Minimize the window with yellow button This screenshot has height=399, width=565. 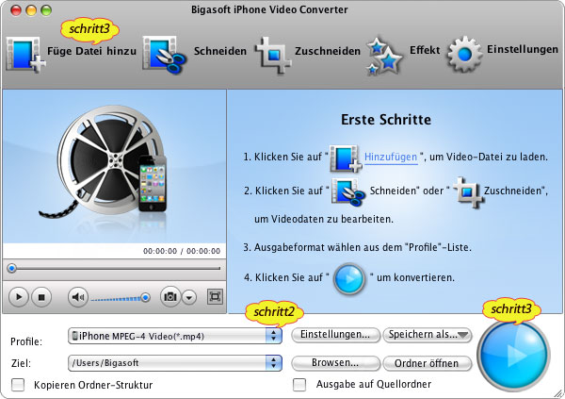[x=31, y=9]
